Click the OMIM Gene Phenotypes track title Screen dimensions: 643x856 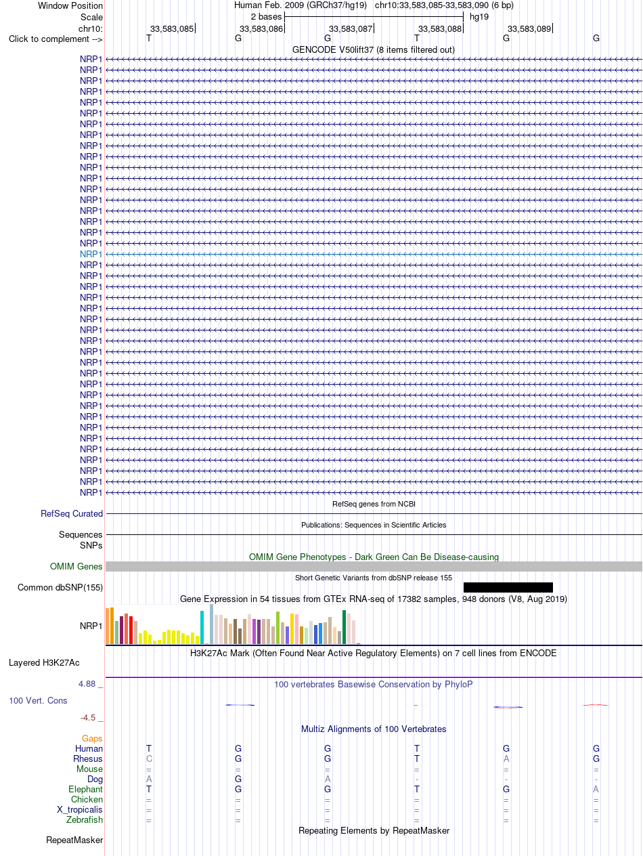(374, 557)
